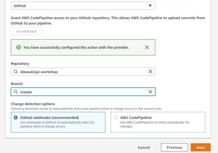218x153 pixels.
Task: Open the GitHub source provider dropdown
Action: 83,6
